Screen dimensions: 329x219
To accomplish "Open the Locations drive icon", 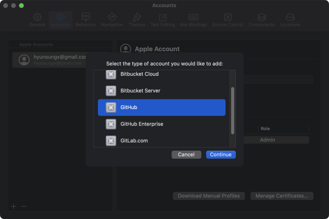I will (x=290, y=17).
